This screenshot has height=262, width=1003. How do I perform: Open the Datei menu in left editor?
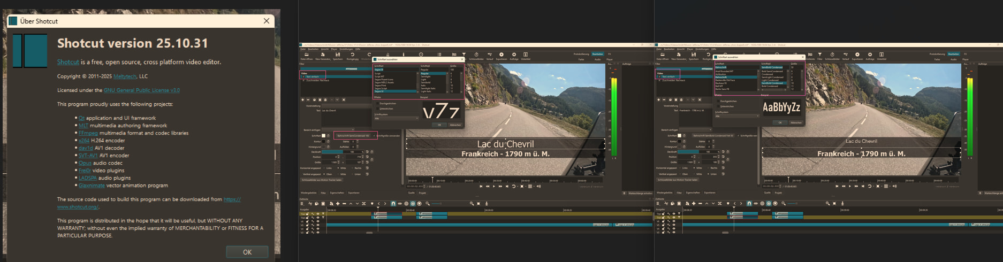(303, 49)
